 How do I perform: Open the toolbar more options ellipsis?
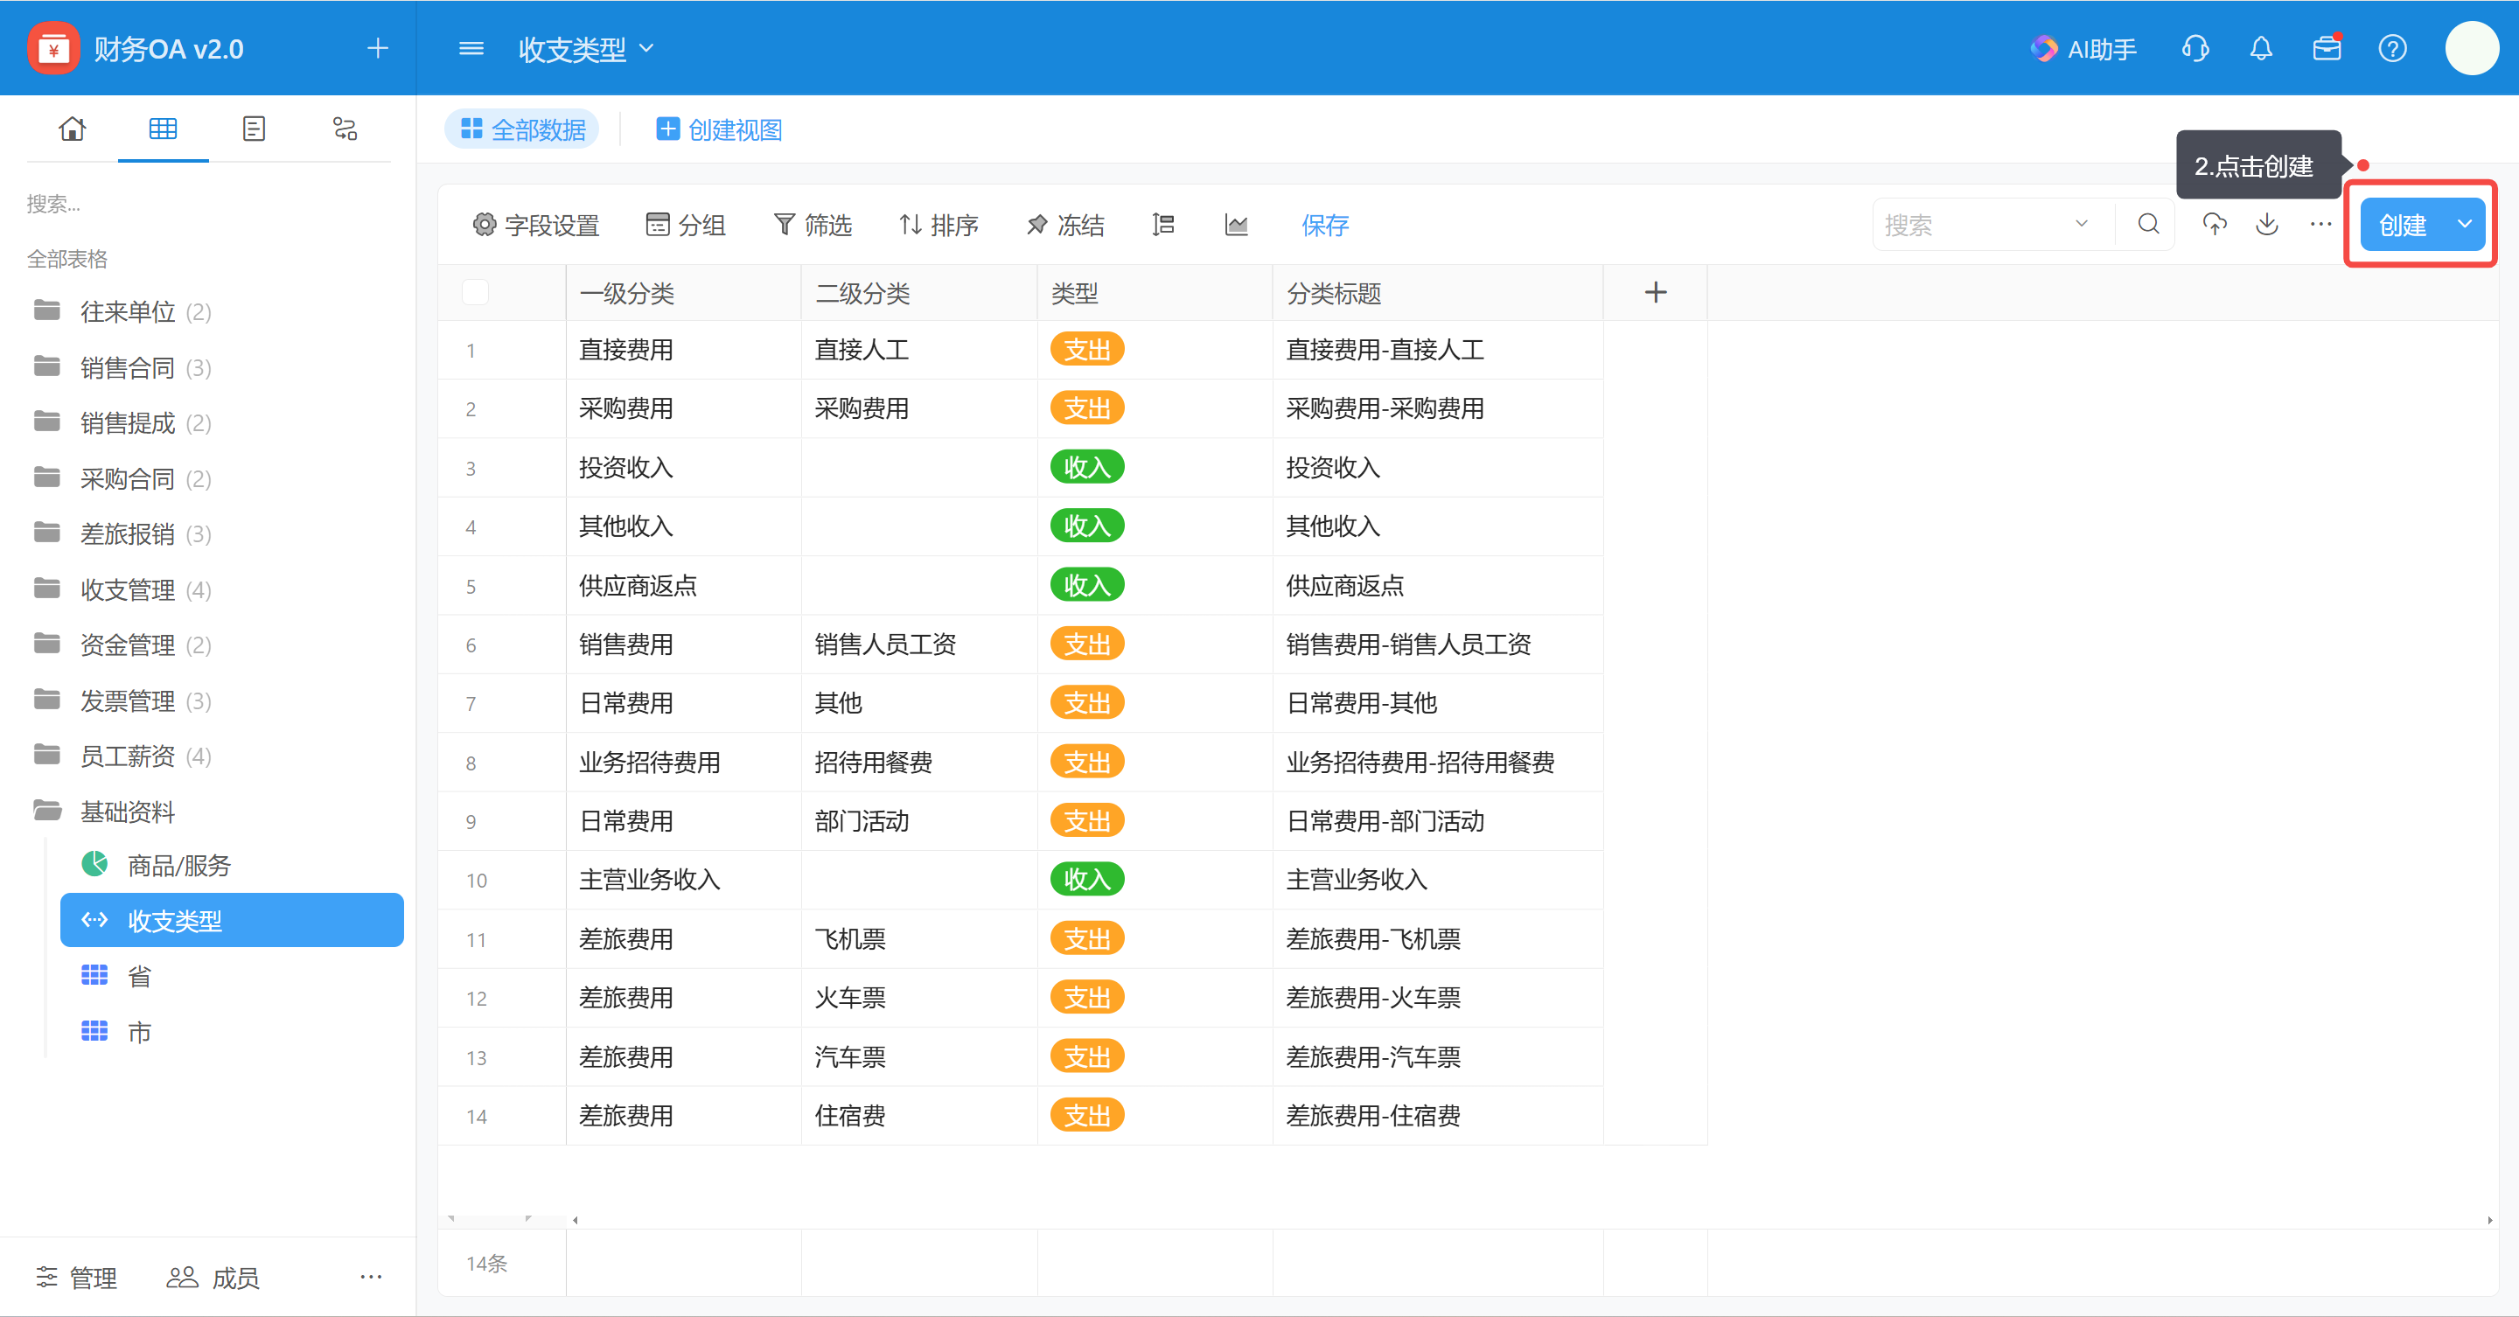(x=2320, y=224)
